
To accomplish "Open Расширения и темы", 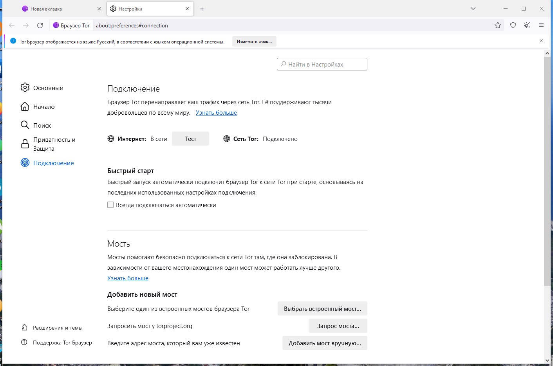I will click(x=58, y=328).
